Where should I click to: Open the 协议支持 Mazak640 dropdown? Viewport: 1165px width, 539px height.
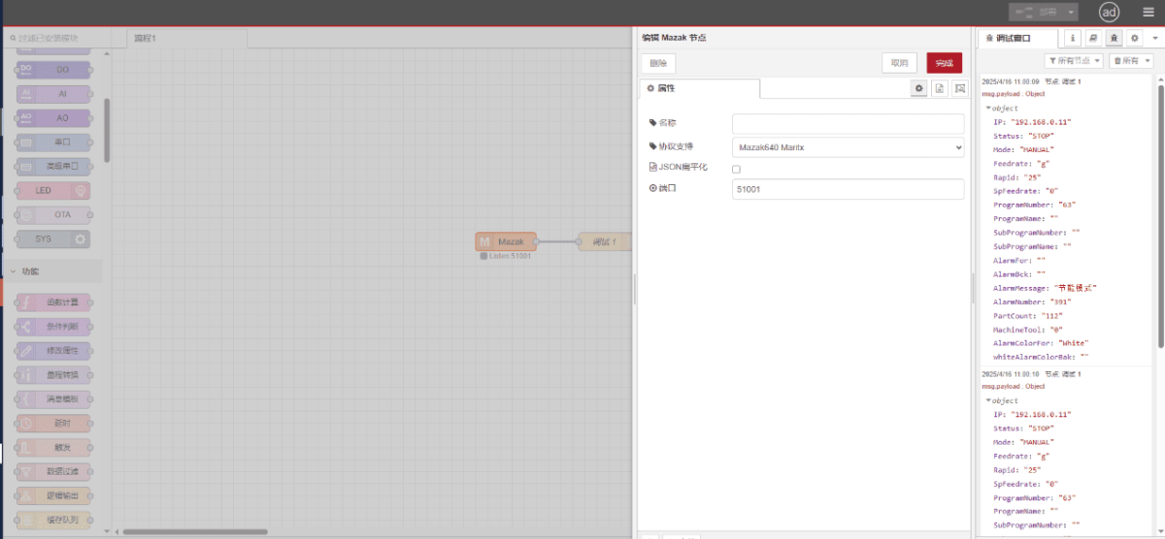pyautogui.click(x=849, y=147)
